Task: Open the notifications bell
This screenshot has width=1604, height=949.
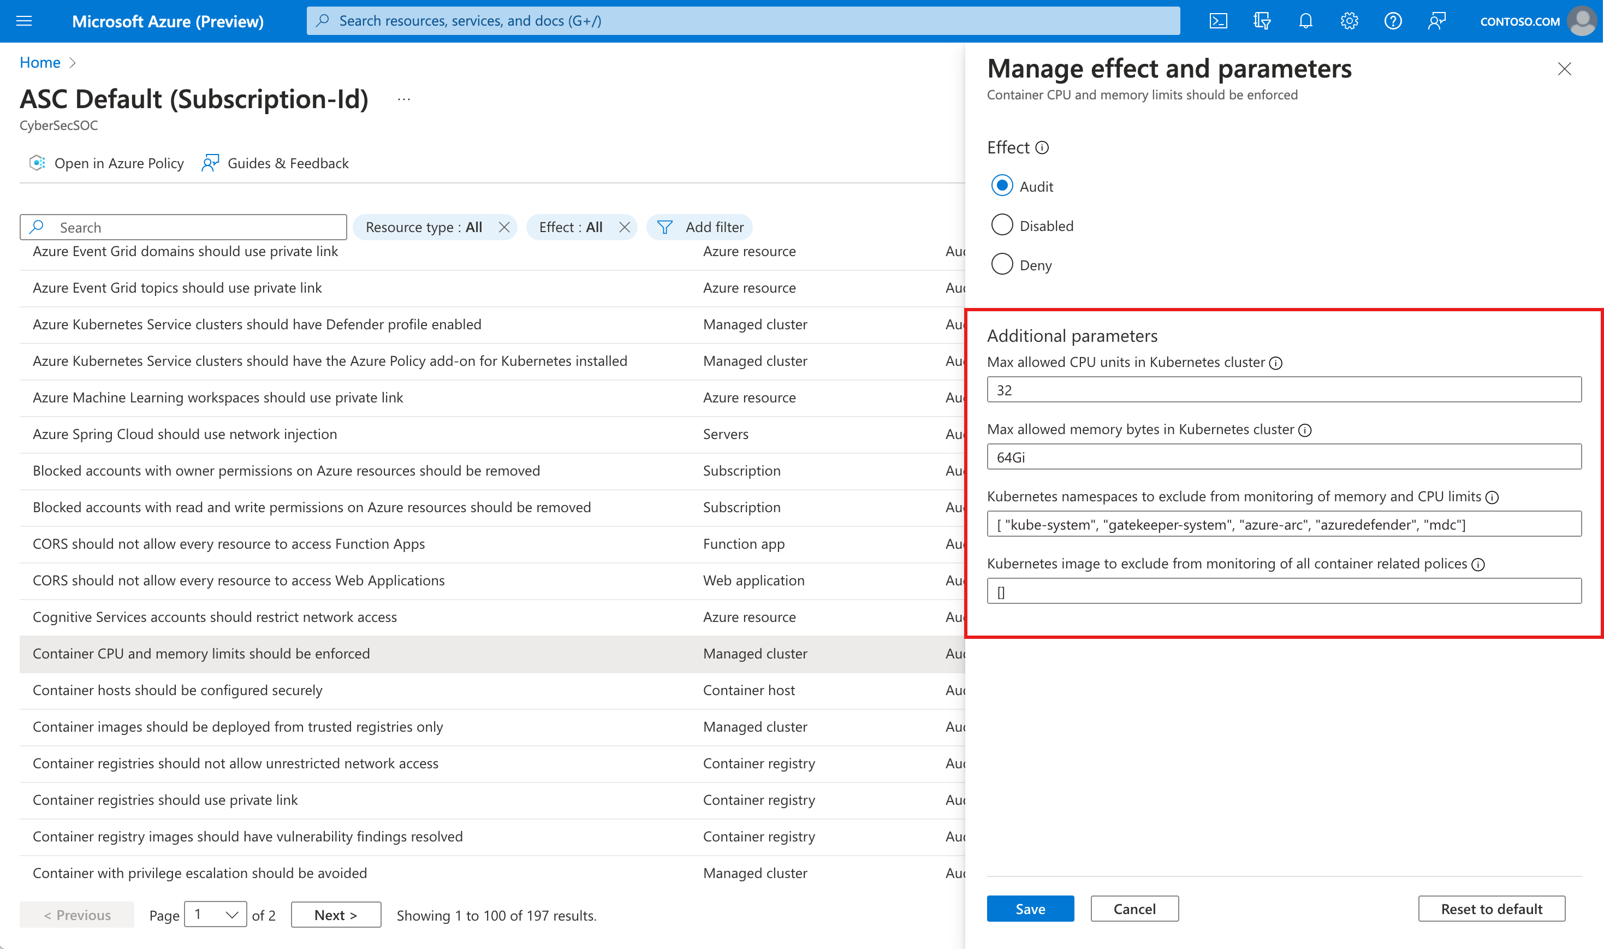Action: (1305, 20)
